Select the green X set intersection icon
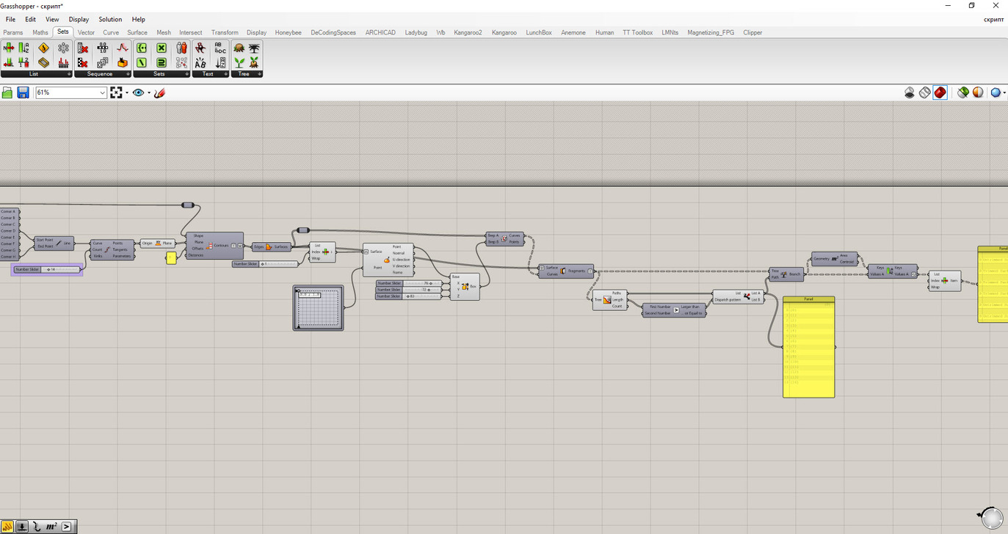Screen dimensions: 1008x534 [162, 48]
